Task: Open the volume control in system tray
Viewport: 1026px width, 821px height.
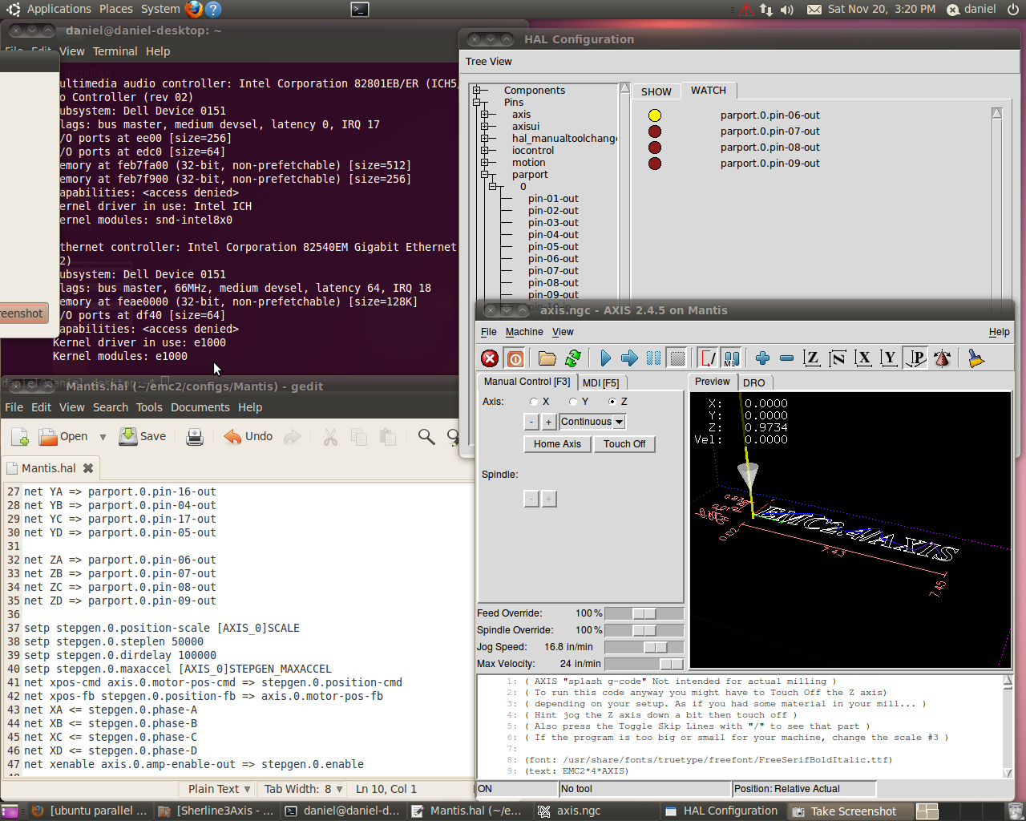Action: click(787, 10)
